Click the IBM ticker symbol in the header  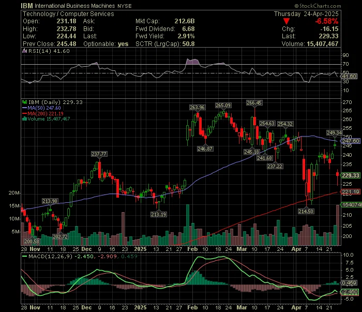27,6
